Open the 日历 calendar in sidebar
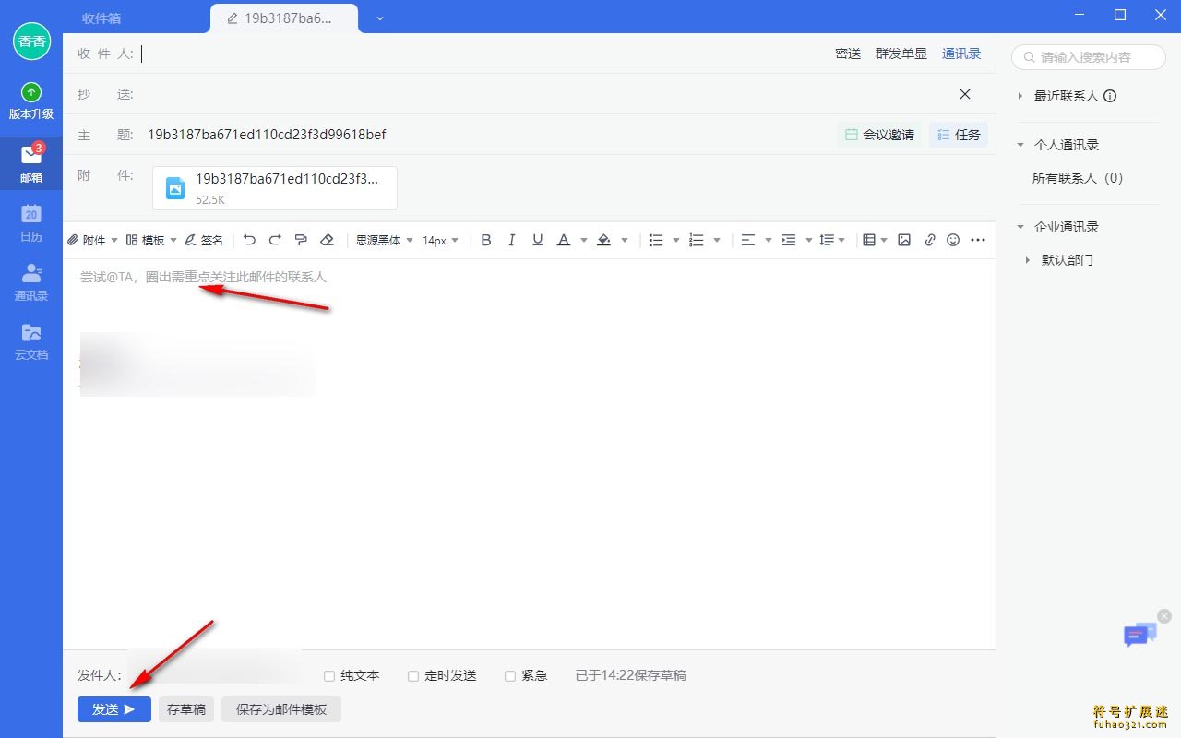Screen dimensions: 1181x738 (31, 222)
